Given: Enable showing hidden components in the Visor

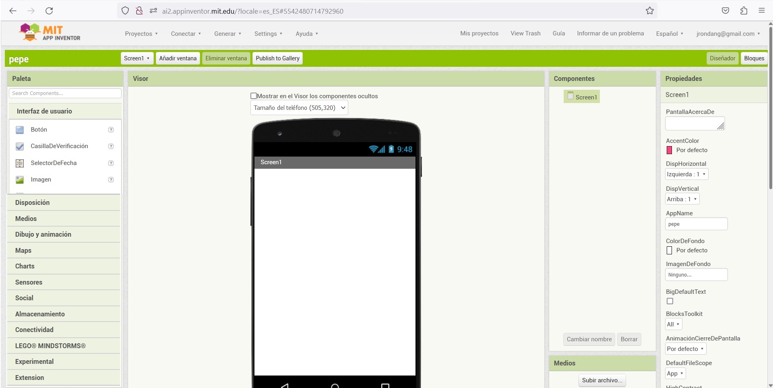Looking at the screenshot, I should pos(254,96).
